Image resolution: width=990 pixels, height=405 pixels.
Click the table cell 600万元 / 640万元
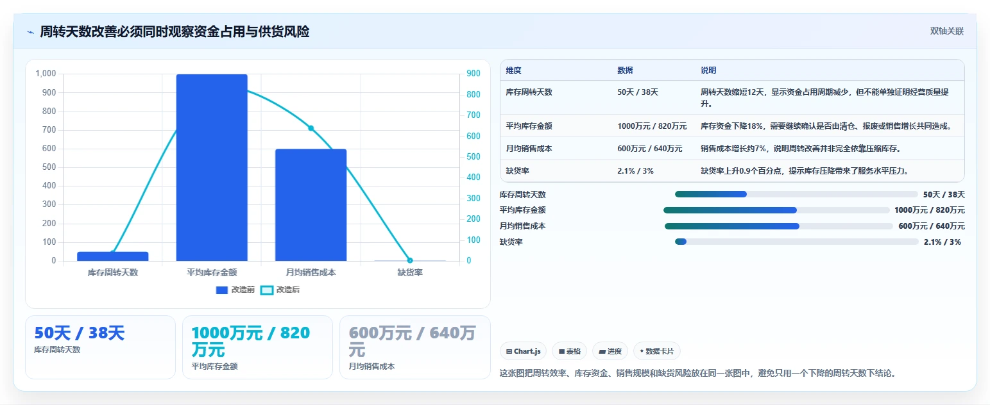(650, 149)
